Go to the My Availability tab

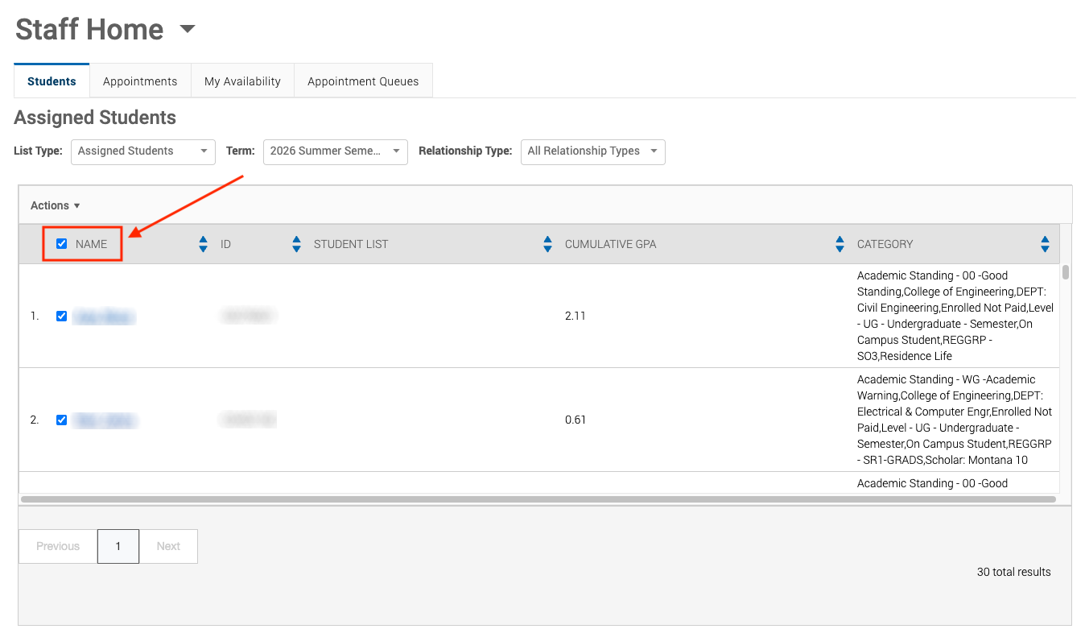(242, 81)
